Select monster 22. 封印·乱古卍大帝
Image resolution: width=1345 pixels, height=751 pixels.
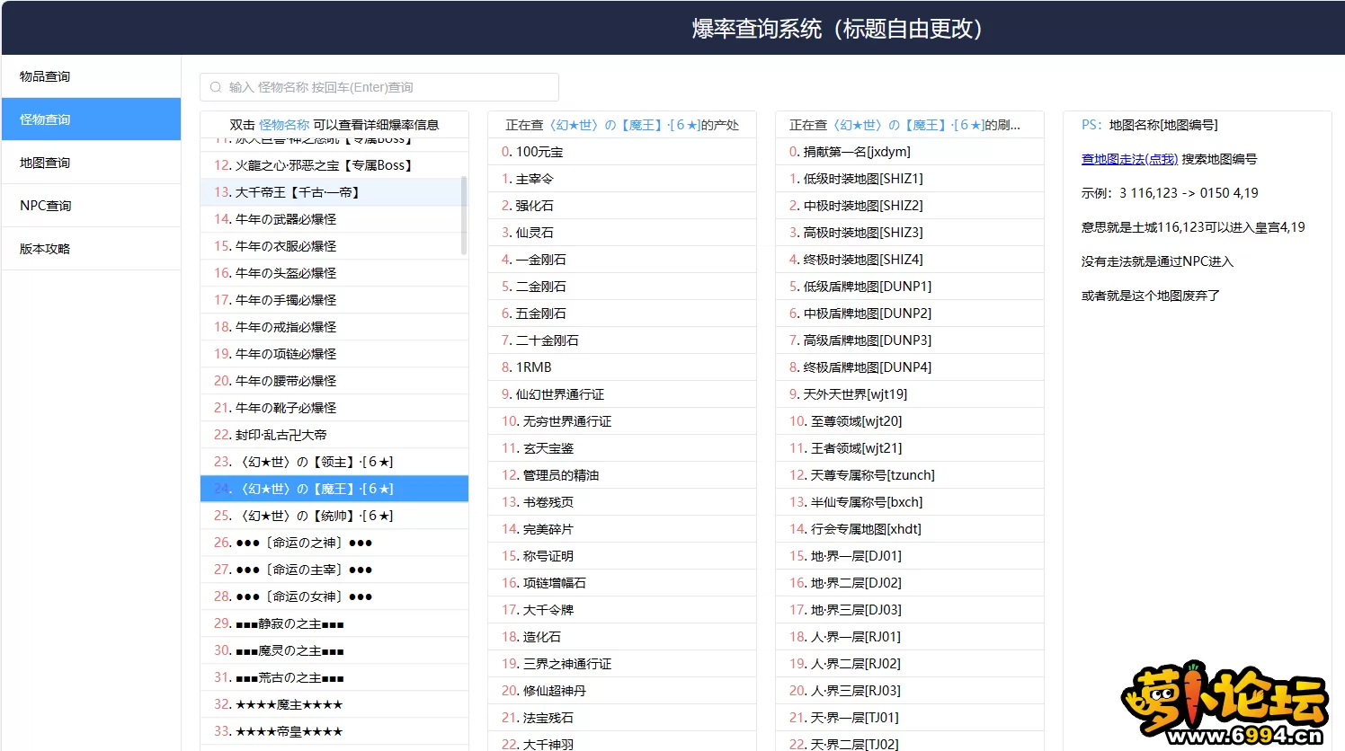(x=334, y=435)
